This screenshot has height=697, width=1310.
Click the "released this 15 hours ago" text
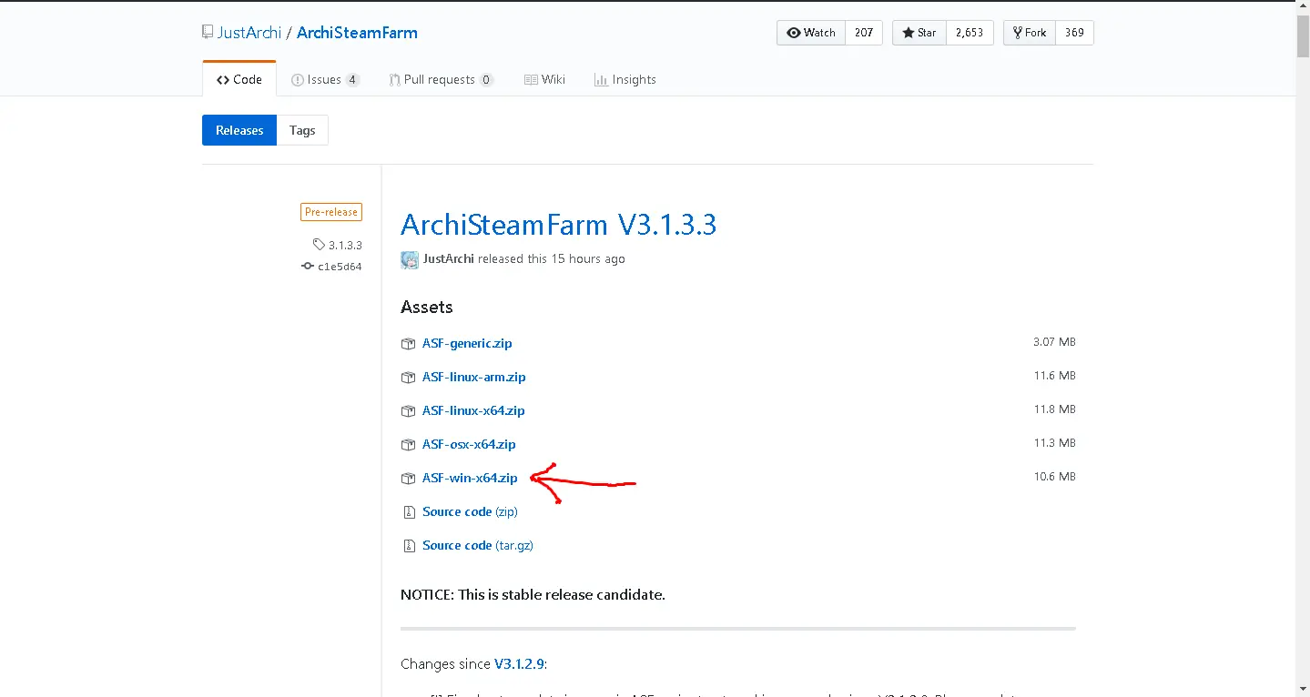(552, 259)
